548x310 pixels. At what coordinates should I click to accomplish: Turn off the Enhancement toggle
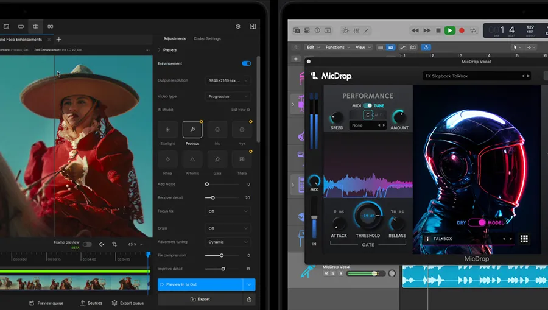coord(246,63)
